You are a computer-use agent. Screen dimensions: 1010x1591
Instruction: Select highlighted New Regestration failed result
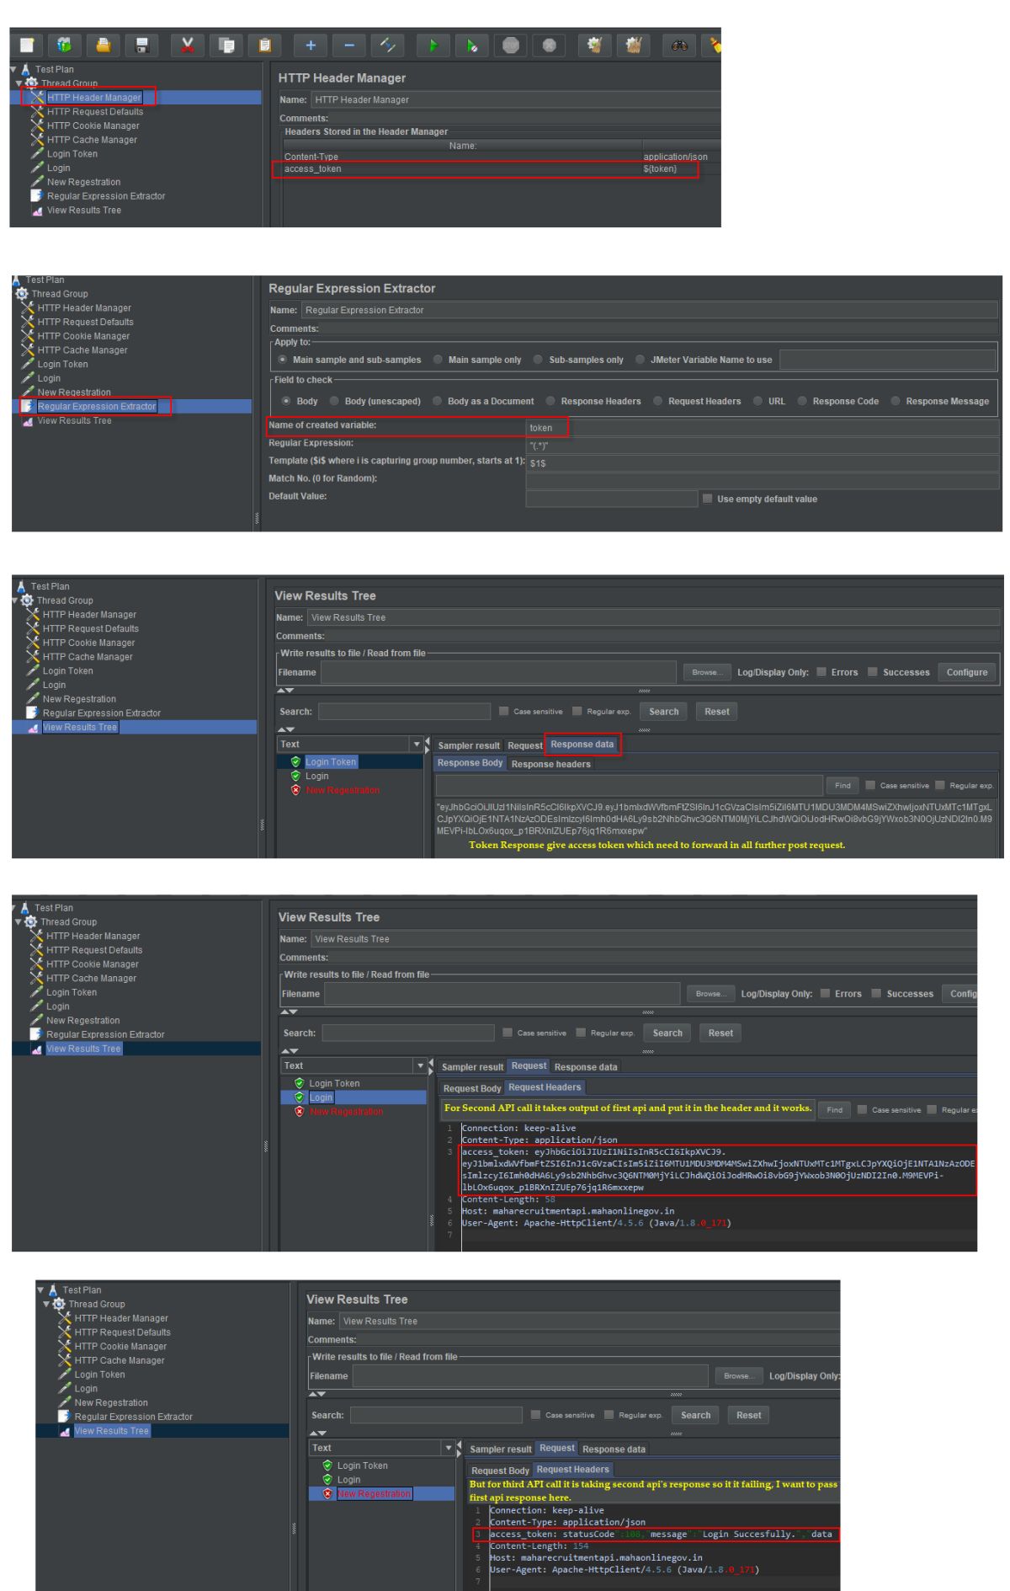(374, 1493)
